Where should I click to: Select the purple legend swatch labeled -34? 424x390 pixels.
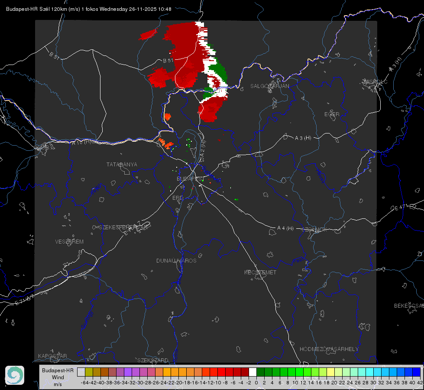[128, 372]
